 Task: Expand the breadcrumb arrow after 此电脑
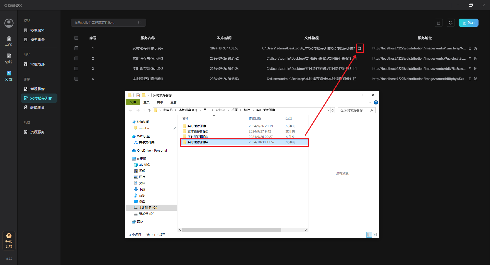(176, 110)
